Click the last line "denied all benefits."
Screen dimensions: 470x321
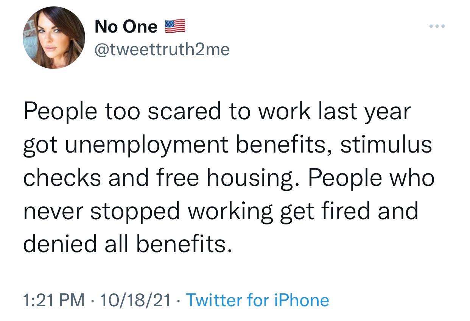click(127, 244)
